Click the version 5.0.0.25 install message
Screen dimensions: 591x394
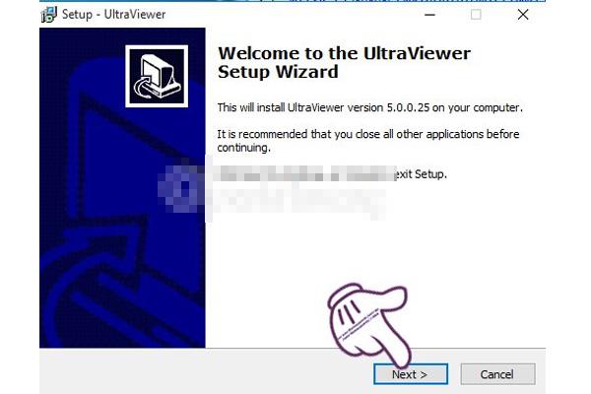(369, 107)
